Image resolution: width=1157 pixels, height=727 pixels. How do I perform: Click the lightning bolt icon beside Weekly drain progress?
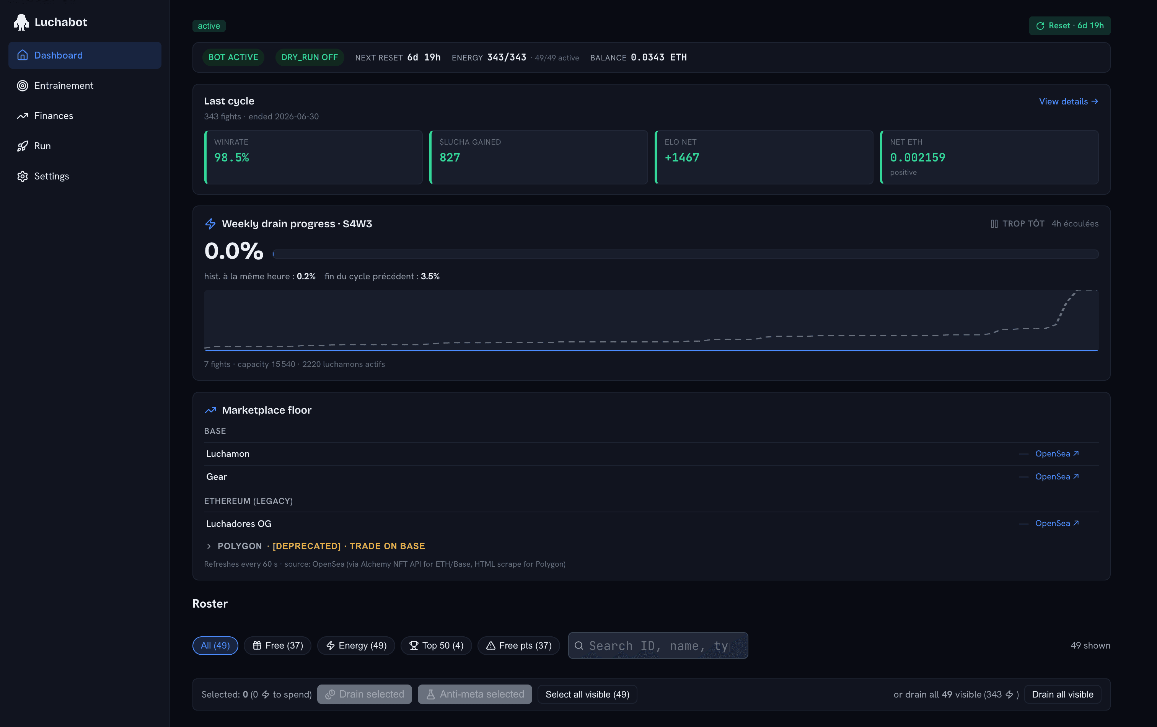click(210, 224)
